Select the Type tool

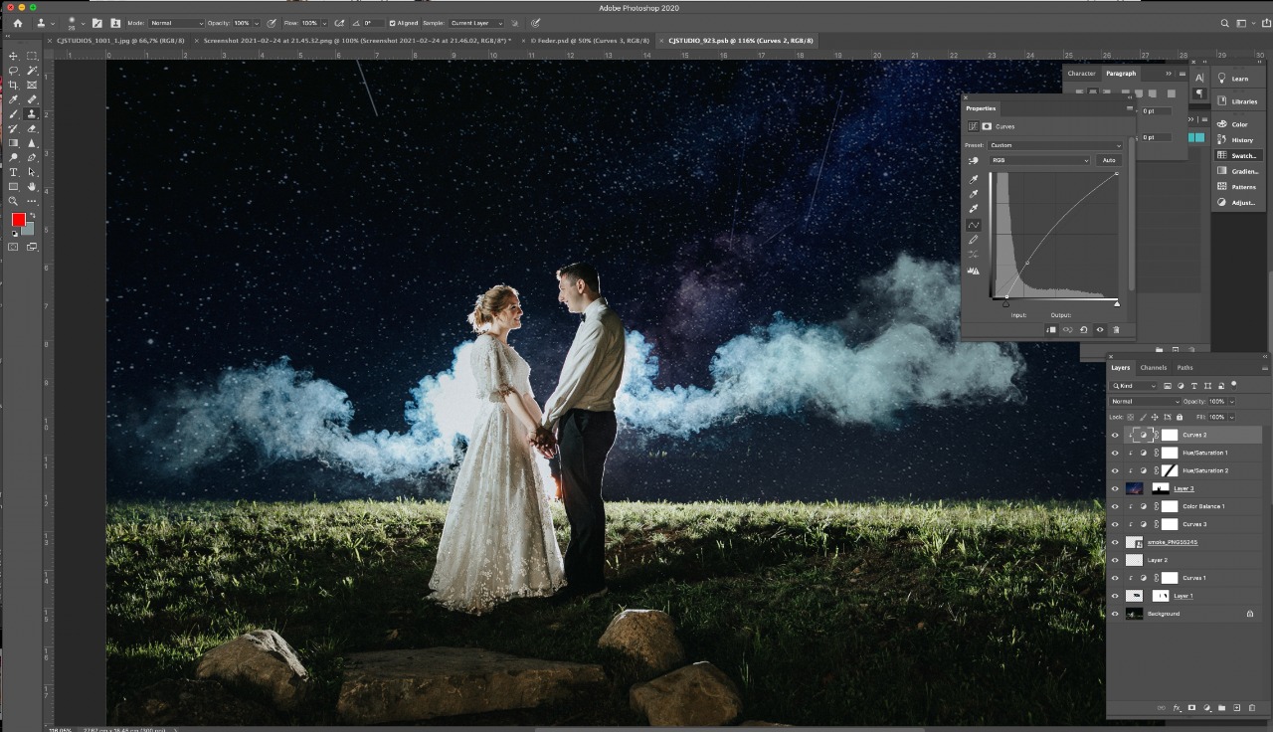coord(14,172)
